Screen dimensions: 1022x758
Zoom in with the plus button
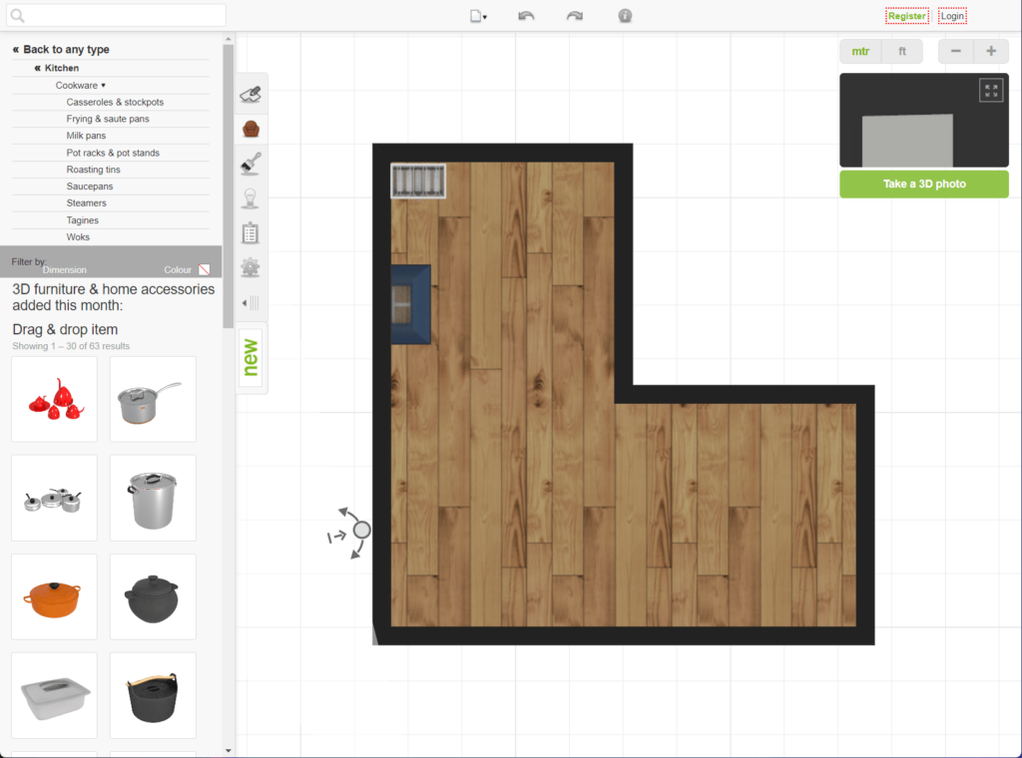pyautogui.click(x=991, y=52)
